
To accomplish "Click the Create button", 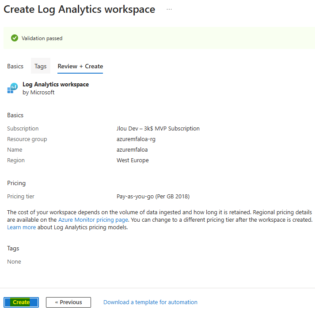I will 21,302.
